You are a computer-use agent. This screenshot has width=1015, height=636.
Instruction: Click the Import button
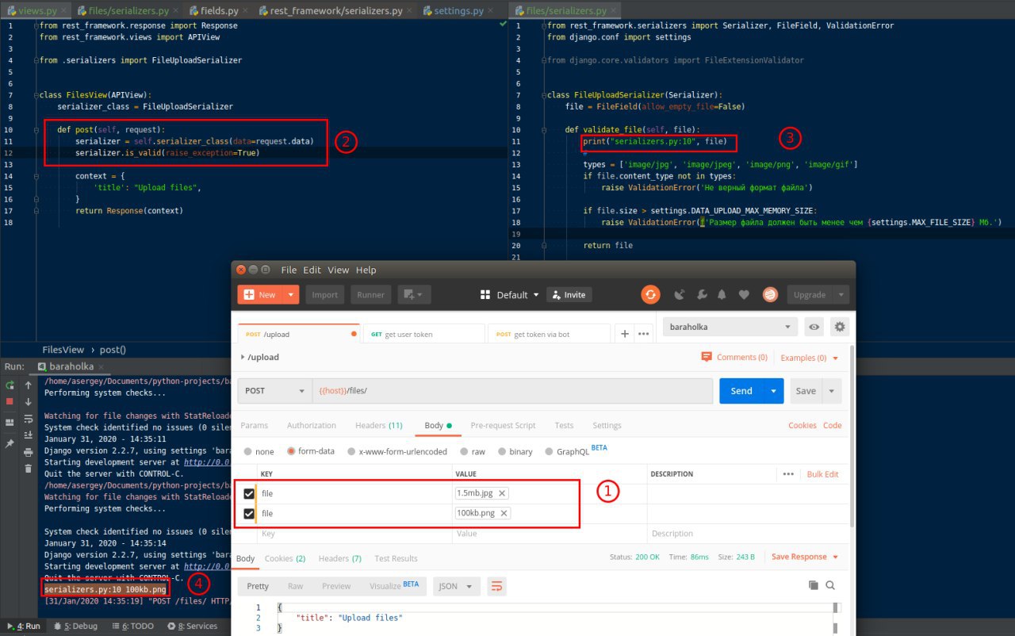[325, 295]
